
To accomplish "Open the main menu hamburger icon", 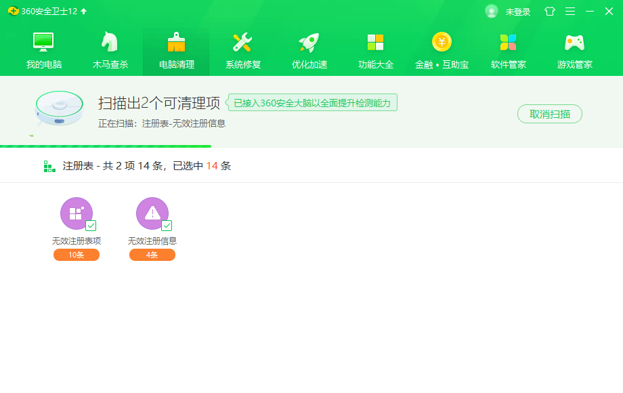I will pyautogui.click(x=570, y=12).
